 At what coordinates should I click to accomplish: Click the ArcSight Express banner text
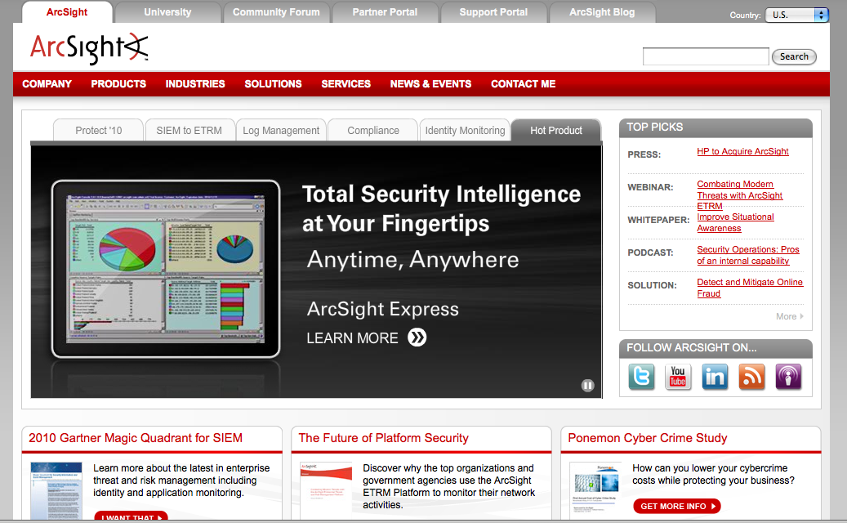point(382,309)
